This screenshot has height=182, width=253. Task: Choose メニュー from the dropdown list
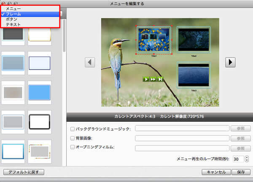(30, 9)
